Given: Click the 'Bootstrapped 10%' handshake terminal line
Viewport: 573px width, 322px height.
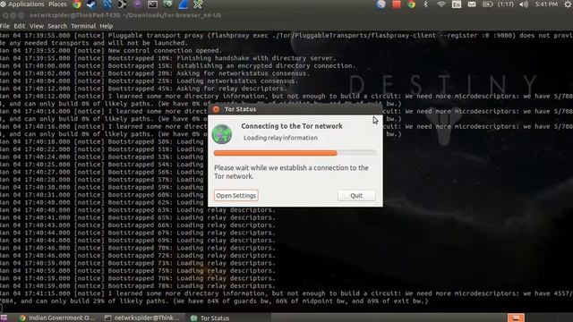Looking at the screenshot, I should [168, 58].
